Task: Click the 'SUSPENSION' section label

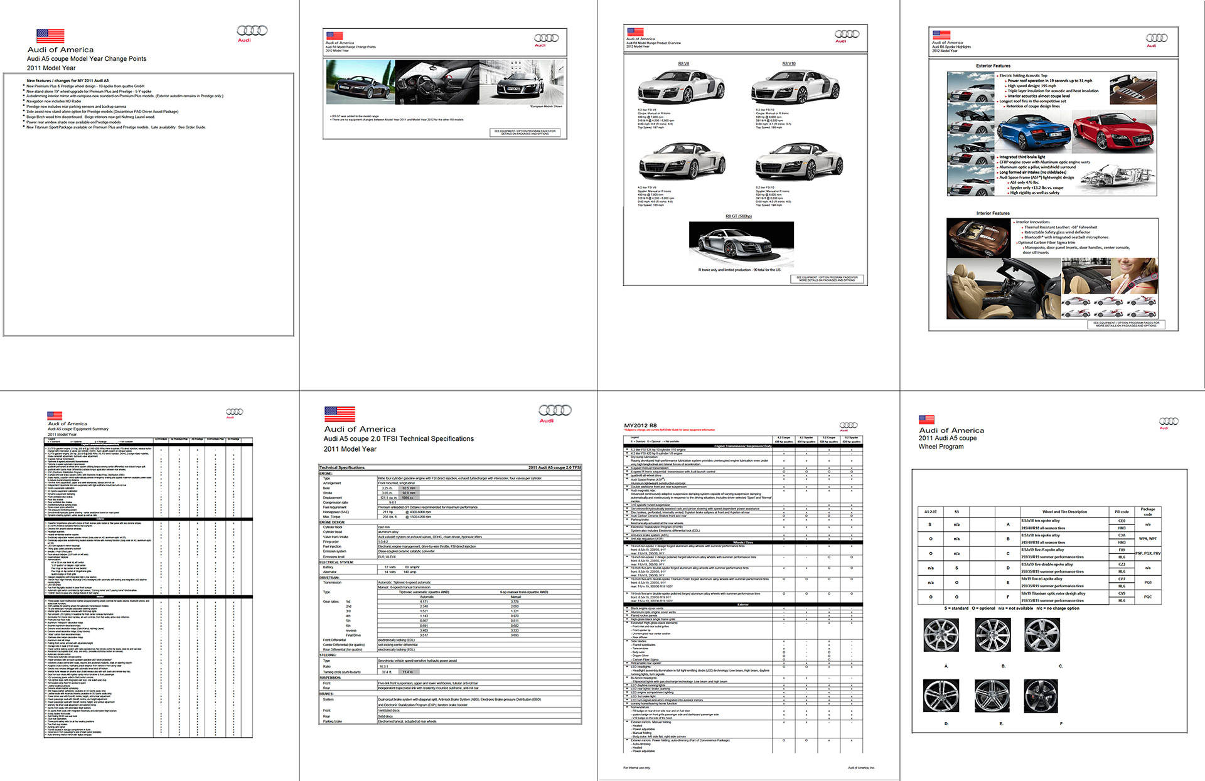Action: click(330, 677)
